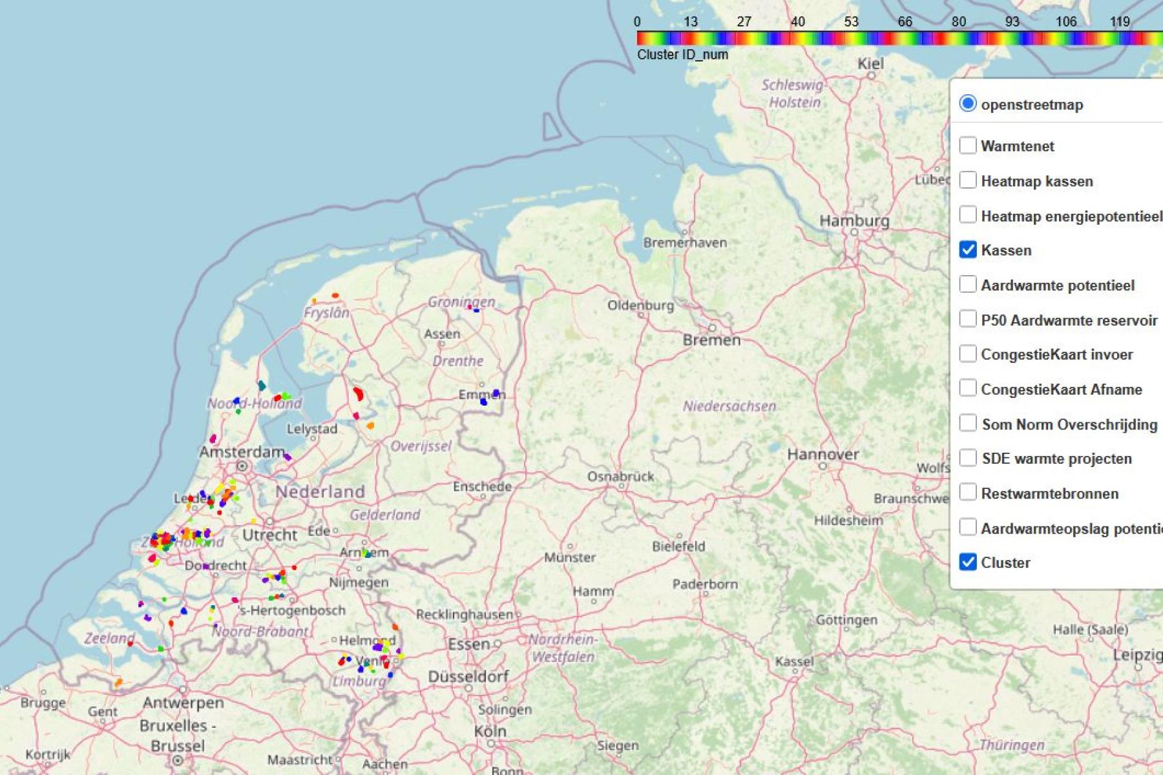Select the openstreetmap base layer radio
1163x775 pixels.
click(967, 103)
